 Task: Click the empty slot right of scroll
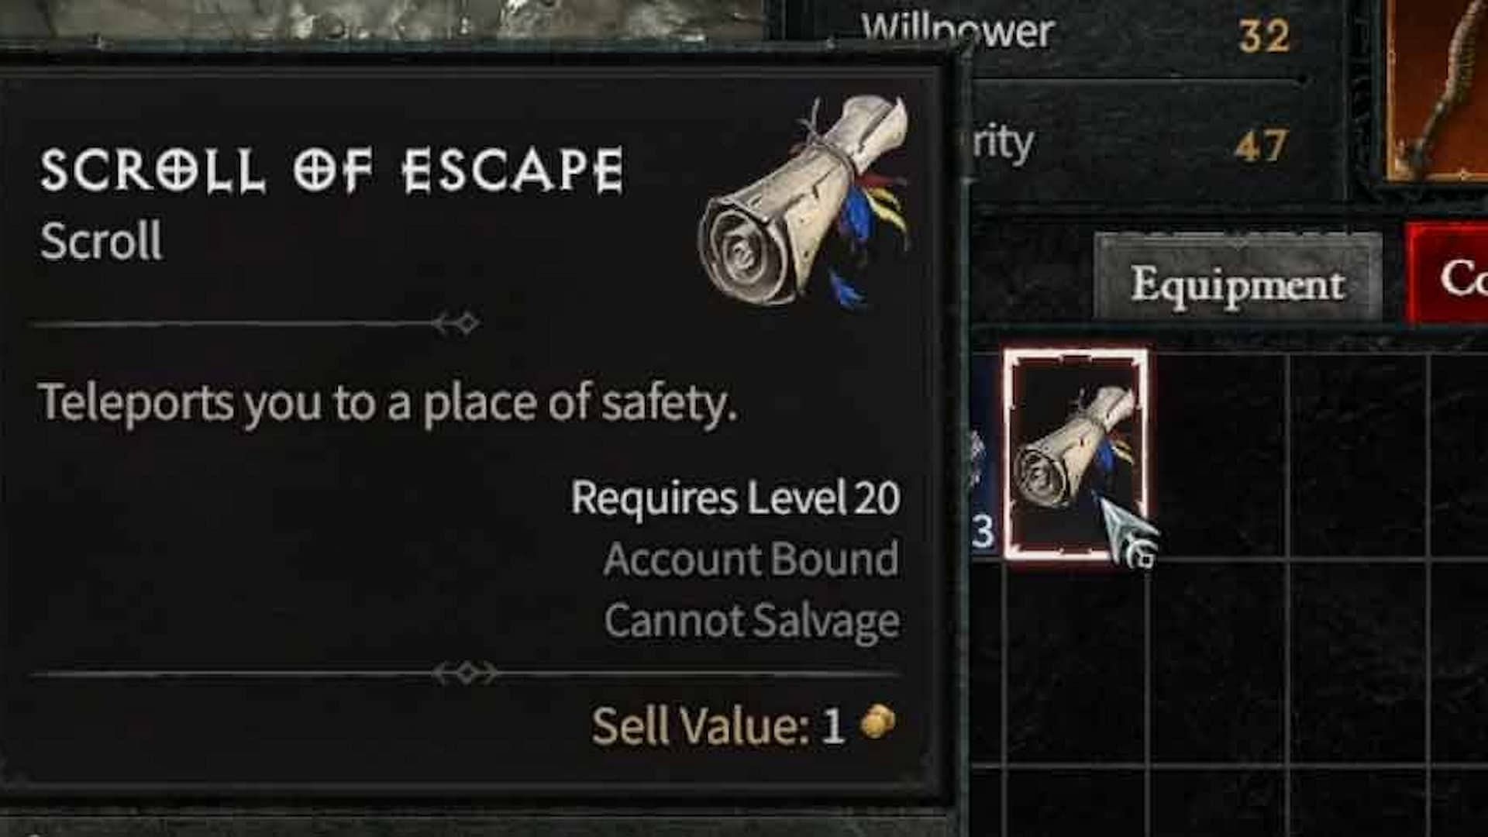(x=1217, y=456)
